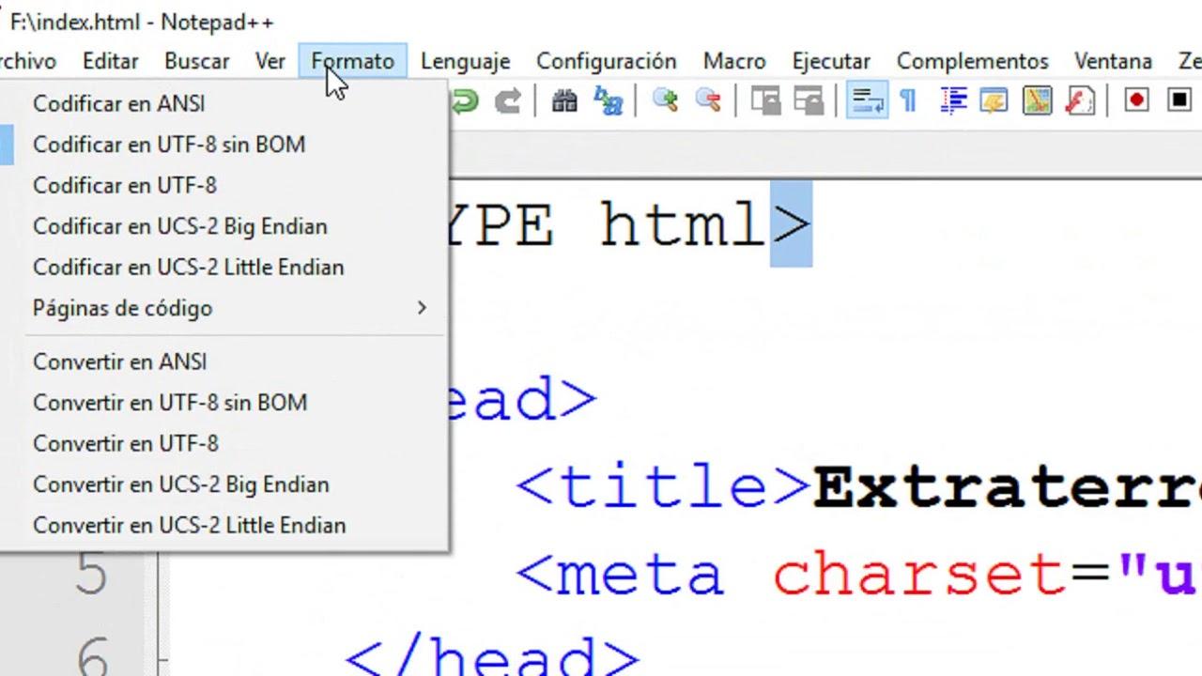Close the open Formato menu
The height and width of the screenshot is (676, 1202).
(x=353, y=61)
